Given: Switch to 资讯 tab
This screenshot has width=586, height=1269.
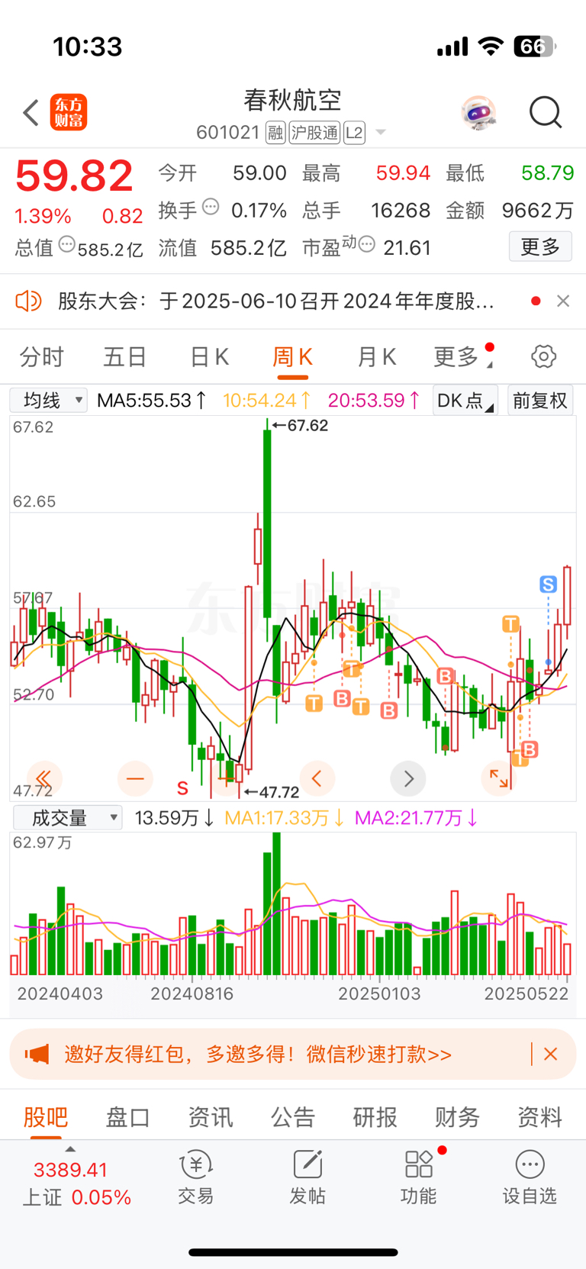Looking at the screenshot, I should 211,1117.
